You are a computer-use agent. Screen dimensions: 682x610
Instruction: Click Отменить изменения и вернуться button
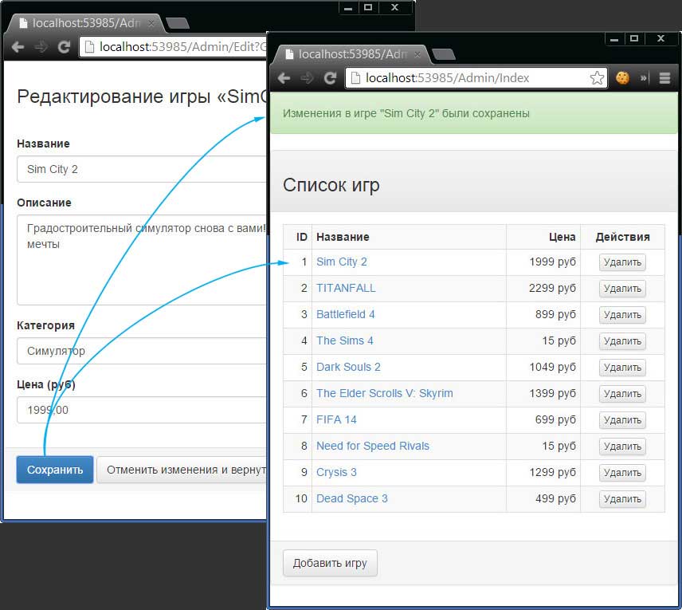pyautogui.click(x=182, y=470)
